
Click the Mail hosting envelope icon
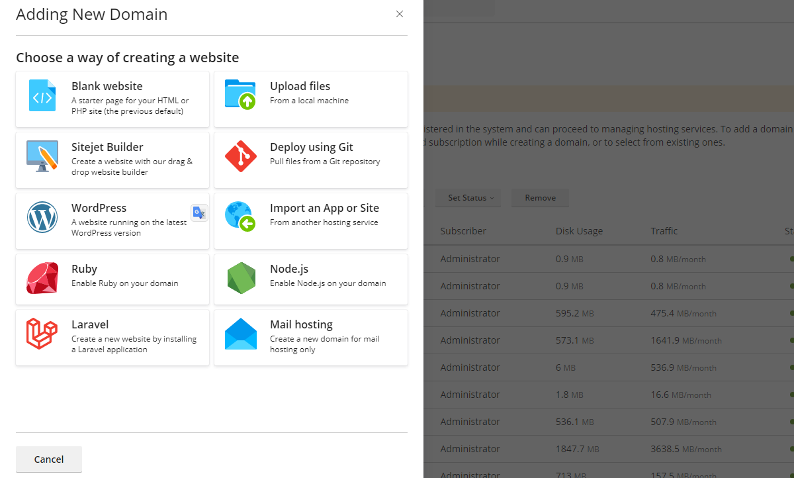tap(241, 334)
